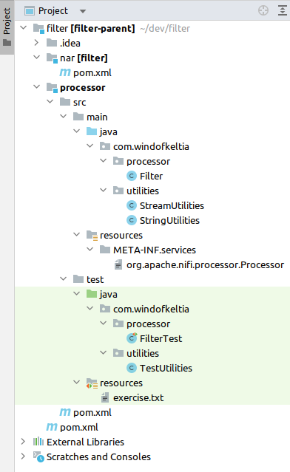Click the Scratches and Consoles icon
Image resolution: width=290 pixels, height=472 pixels.
(x=38, y=456)
